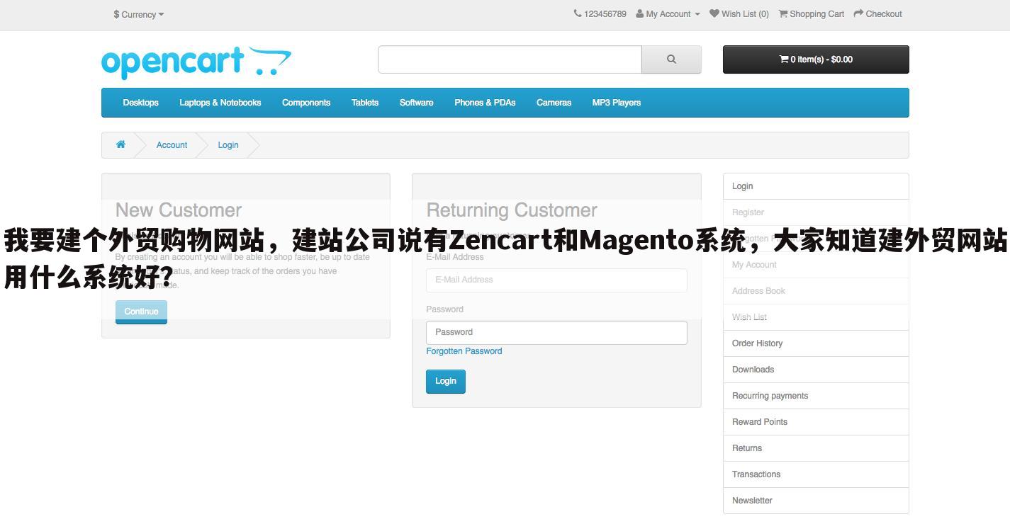Click the magnifier search button
Viewport: 1010px width, 519px height.
[x=671, y=59]
